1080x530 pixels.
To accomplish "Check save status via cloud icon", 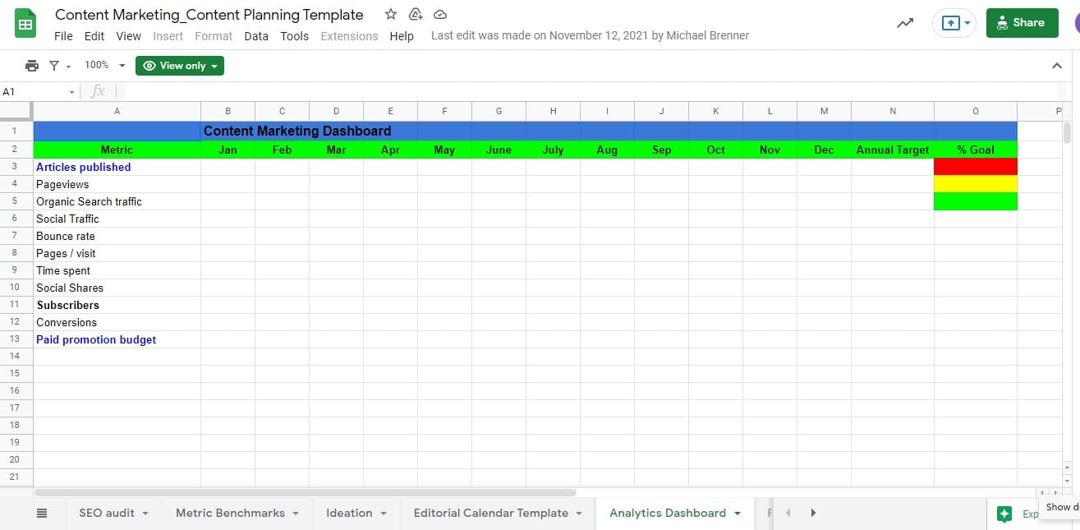I will [439, 14].
